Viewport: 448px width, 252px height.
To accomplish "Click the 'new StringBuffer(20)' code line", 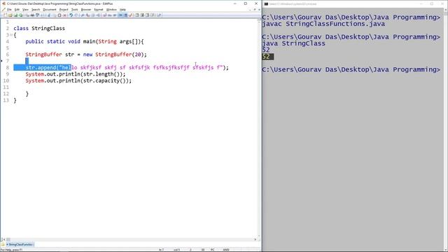I will click(86, 55).
